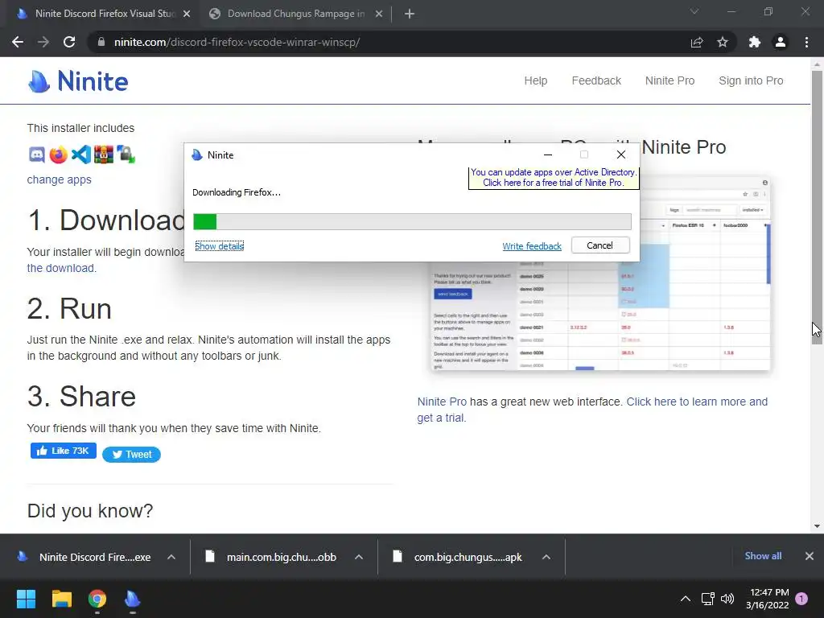Show all downloads

click(x=763, y=556)
